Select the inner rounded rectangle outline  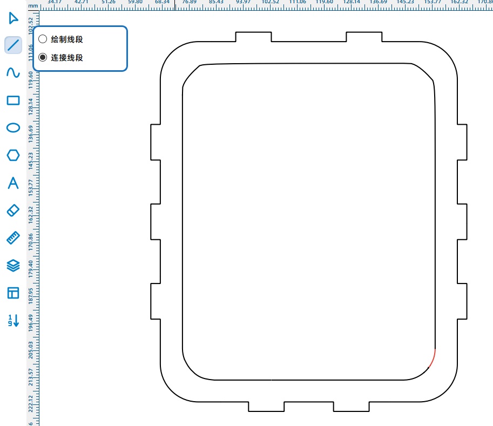coord(183,216)
